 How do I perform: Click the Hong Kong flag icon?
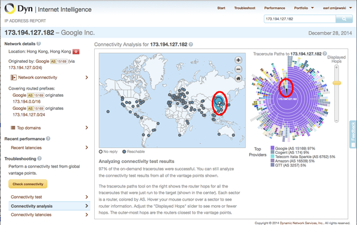tap(76, 52)
